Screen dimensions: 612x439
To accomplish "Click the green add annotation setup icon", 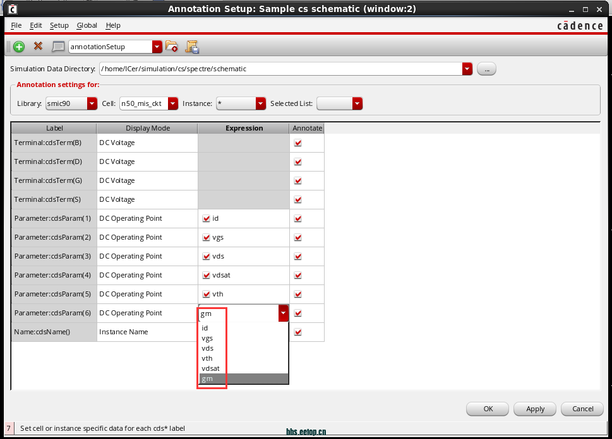I will point(19,47).
